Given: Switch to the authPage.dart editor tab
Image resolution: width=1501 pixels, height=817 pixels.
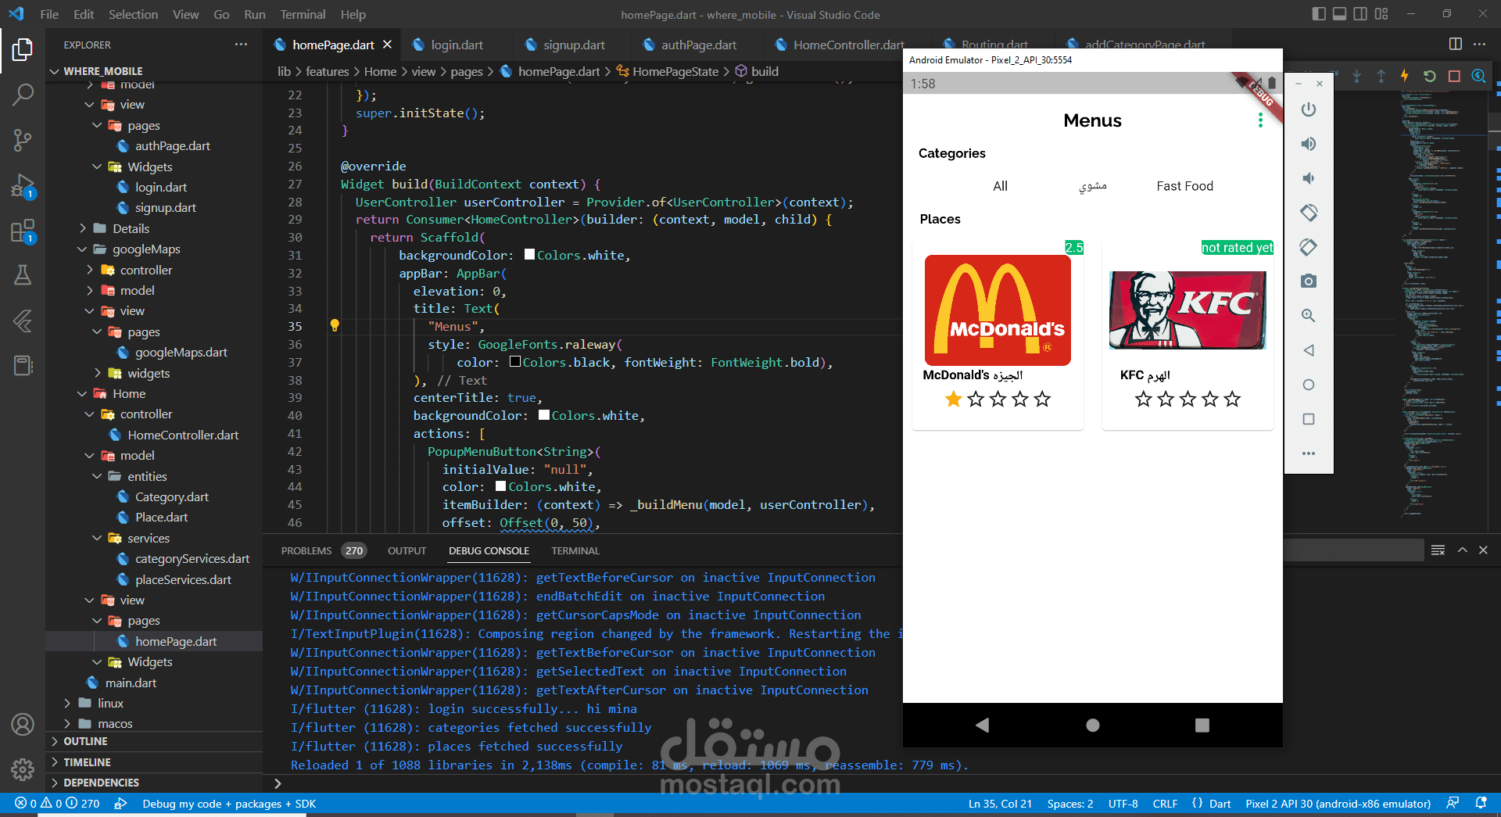Looking at the screenshot, I should (699, 45).
